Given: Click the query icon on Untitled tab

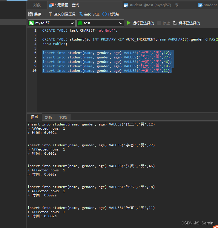Looking at the screenshot, I should click(51, 5).
